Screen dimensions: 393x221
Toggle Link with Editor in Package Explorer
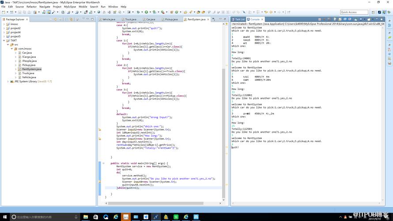(x=72, y=19)
